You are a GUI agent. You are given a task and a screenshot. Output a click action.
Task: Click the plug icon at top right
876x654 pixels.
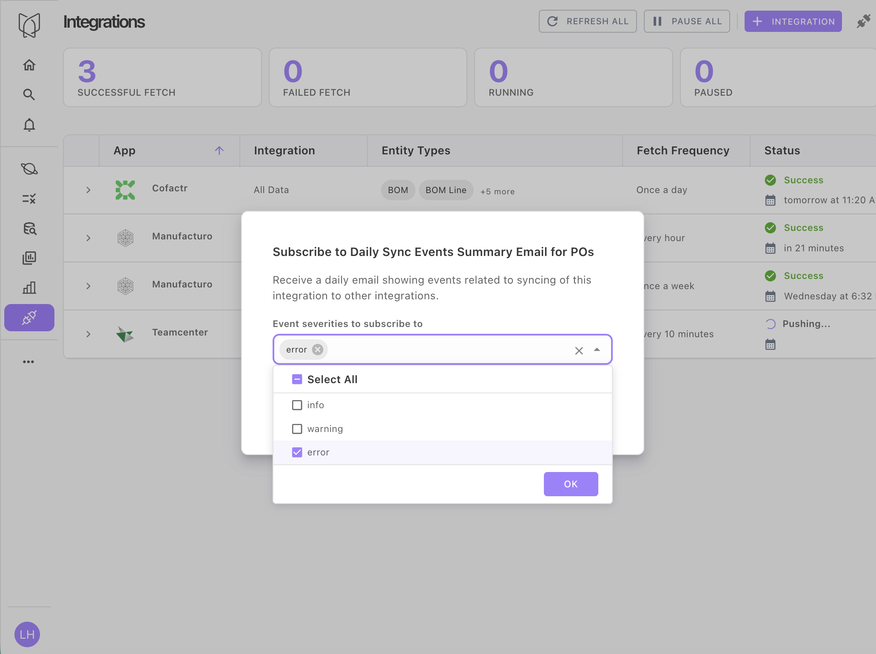pos(863,21)
